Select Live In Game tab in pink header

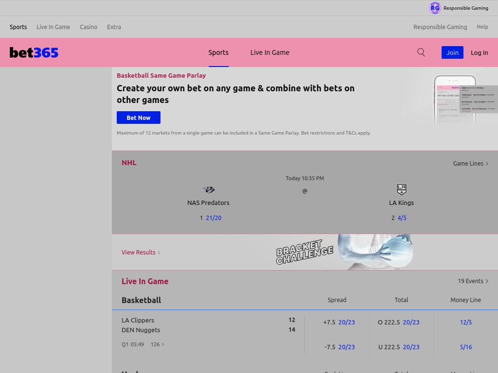[x=269, y=52]
